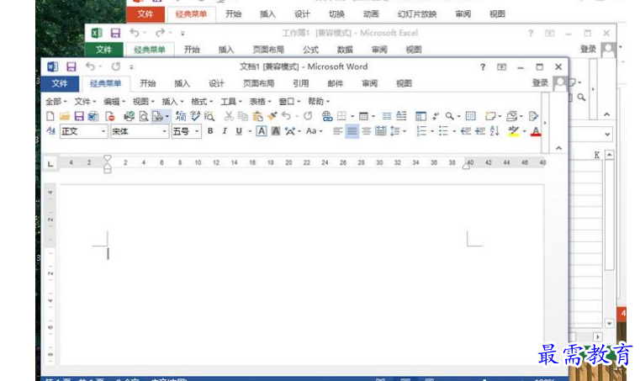Center align the paragraph

(366, 131)
